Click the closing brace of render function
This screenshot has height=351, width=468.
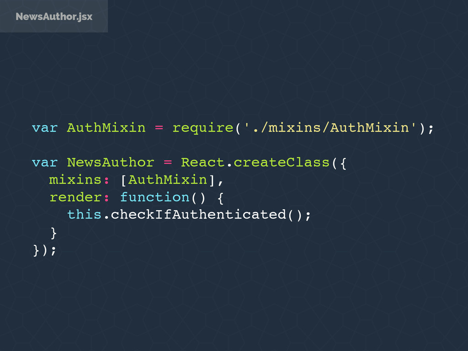53,233
